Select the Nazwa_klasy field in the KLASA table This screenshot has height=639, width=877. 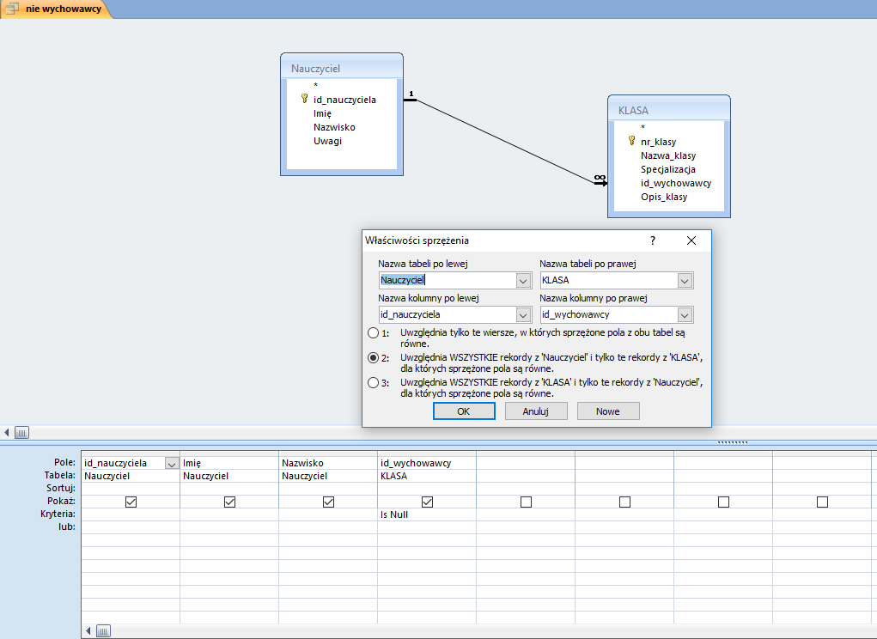(667, 155)
